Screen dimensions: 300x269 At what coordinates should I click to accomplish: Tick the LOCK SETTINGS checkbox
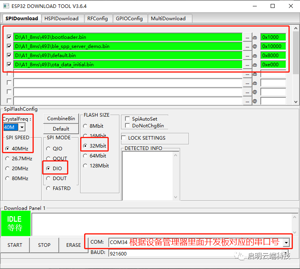click(x=123, y=138)
